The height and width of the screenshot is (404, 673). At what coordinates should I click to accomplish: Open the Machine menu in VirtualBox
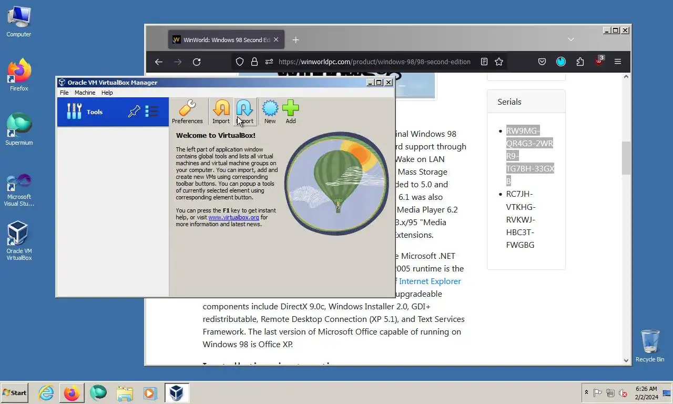(x=85, y=93)
